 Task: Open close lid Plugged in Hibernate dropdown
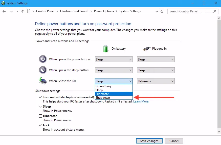pos(156,81)
